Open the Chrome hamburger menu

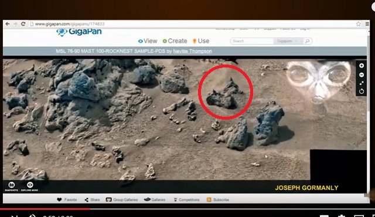coord(367,24)
